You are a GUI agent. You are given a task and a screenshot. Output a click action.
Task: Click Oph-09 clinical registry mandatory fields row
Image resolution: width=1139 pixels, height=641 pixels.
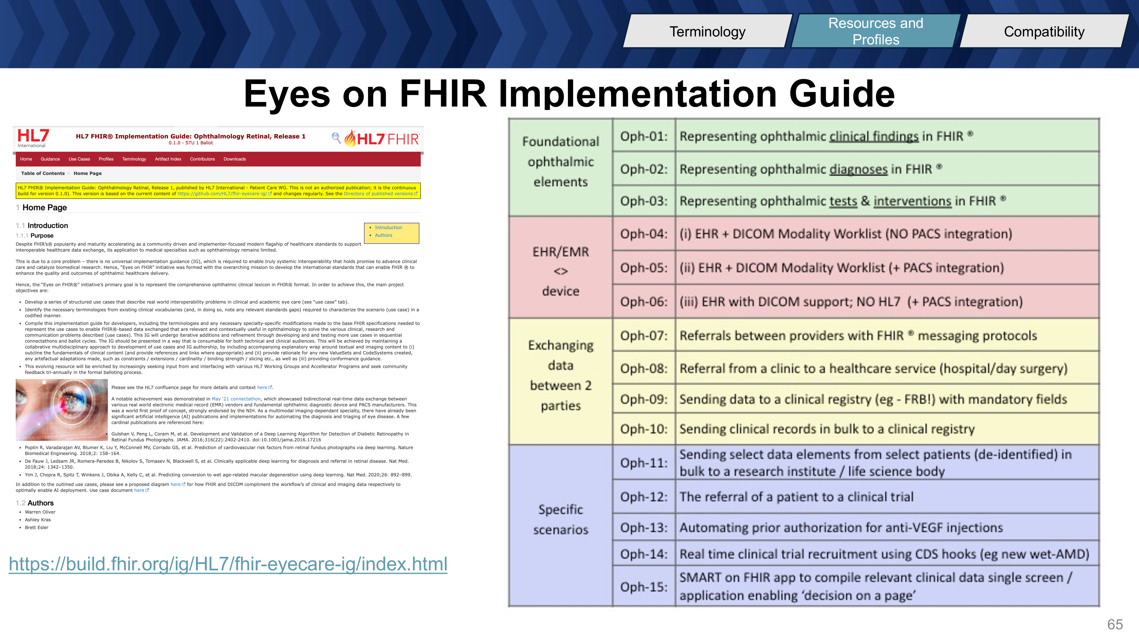(x=856, y=399)
